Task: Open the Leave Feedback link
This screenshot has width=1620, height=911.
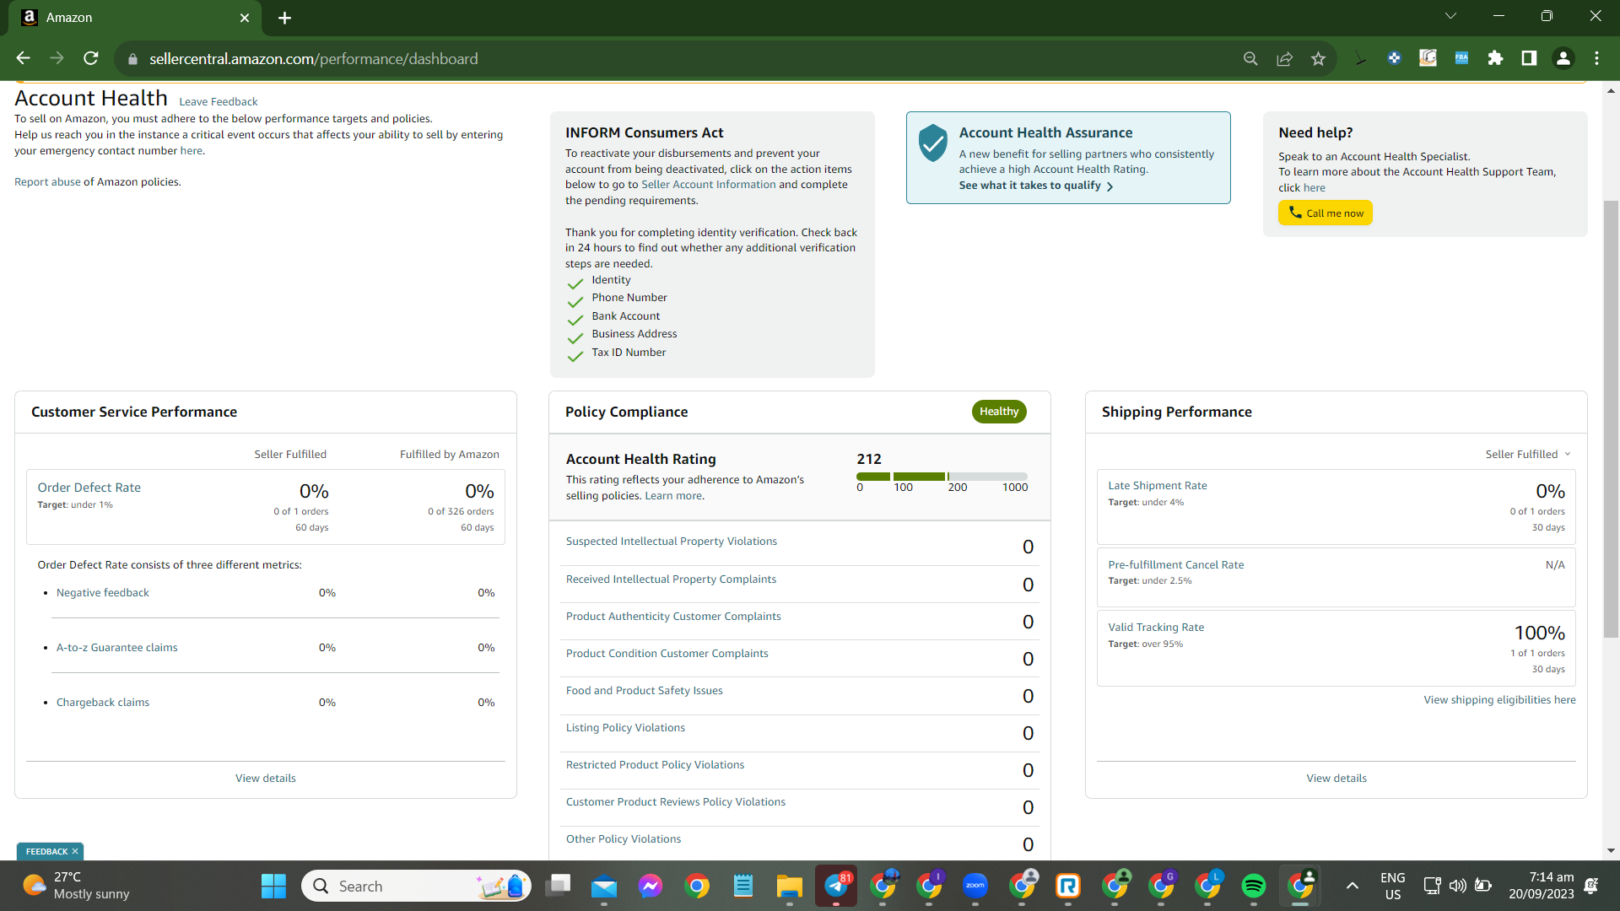Action: click(219, 102)
